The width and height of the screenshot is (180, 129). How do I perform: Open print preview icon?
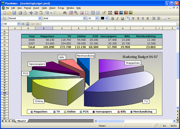pos(25,13)
